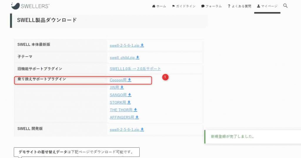This screenshot has height=158, width=301.
Task: Click the 旧機能サポートプラグイン label
Action: coord(40,69)
